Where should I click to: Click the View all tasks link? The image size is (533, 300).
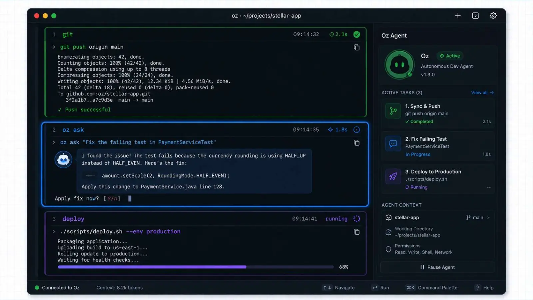(x=482, y=93)
